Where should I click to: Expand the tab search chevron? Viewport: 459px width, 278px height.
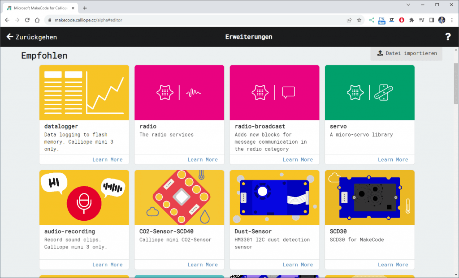click(408, 4)
